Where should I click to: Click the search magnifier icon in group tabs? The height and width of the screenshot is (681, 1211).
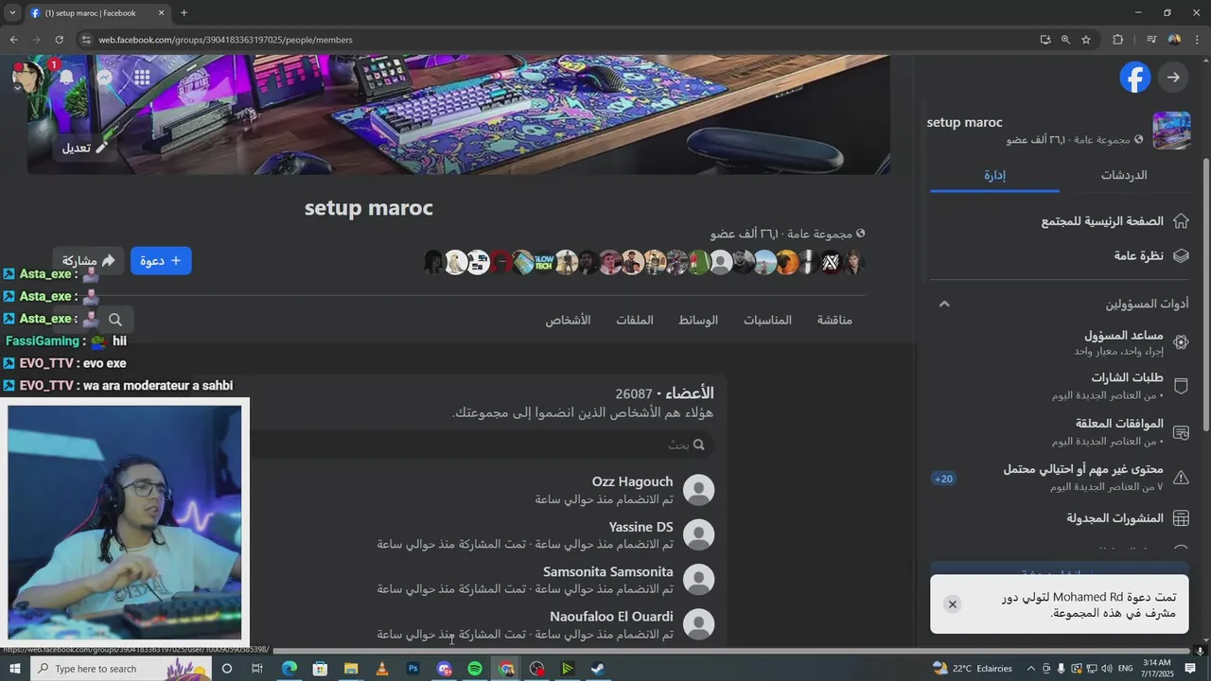pos(115,320)
